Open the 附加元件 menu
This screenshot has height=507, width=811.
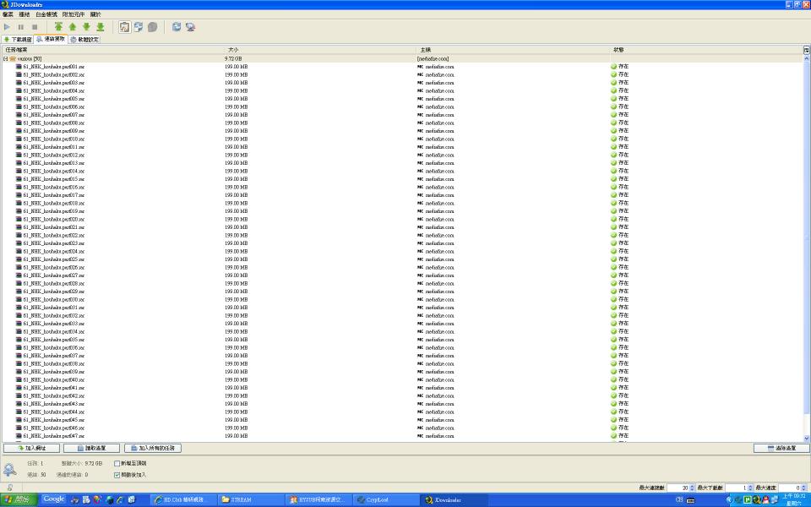pos(74,13)
